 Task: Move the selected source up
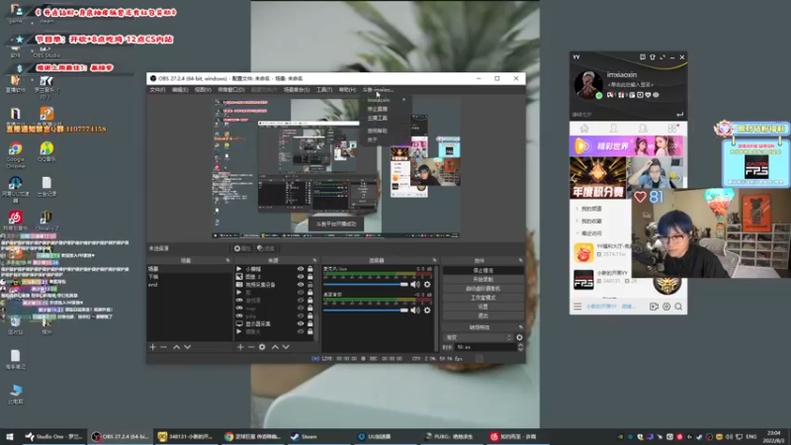(275, 347)
